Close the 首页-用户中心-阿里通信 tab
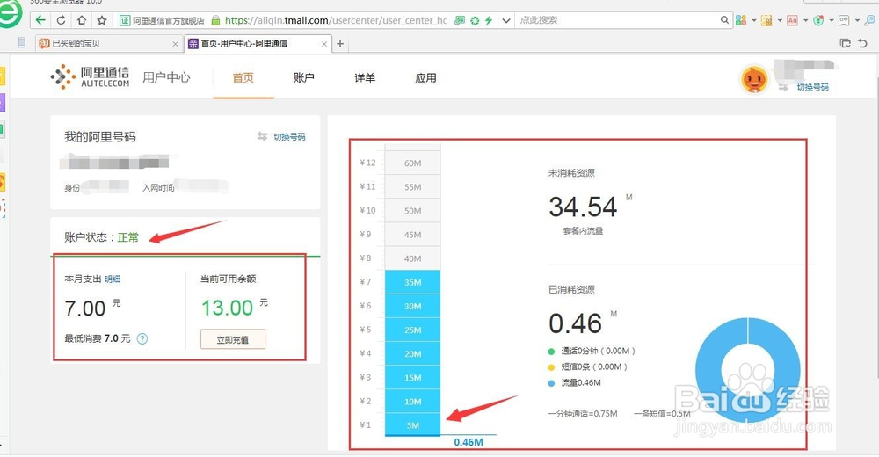879x457 pixels. tap(324, 44)
